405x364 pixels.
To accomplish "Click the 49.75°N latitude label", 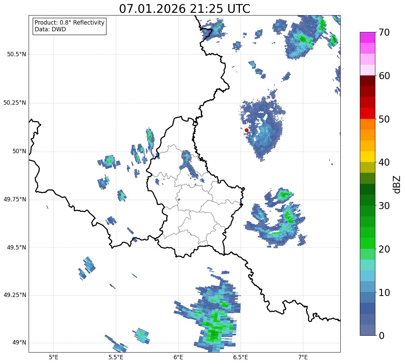I will coord(15,199).
